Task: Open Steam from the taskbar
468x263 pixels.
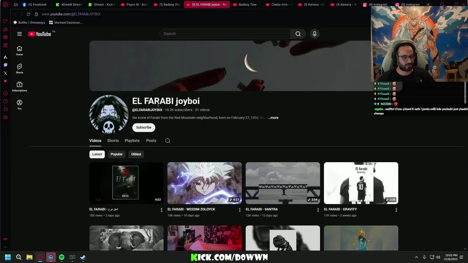Action: click(x=83, y=257)
